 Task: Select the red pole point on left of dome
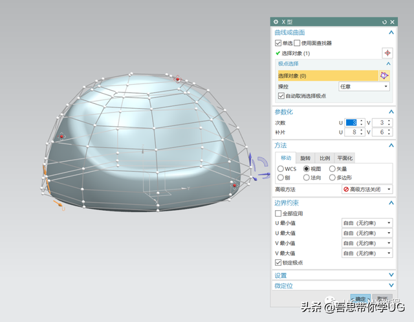[x=61, y=136]
